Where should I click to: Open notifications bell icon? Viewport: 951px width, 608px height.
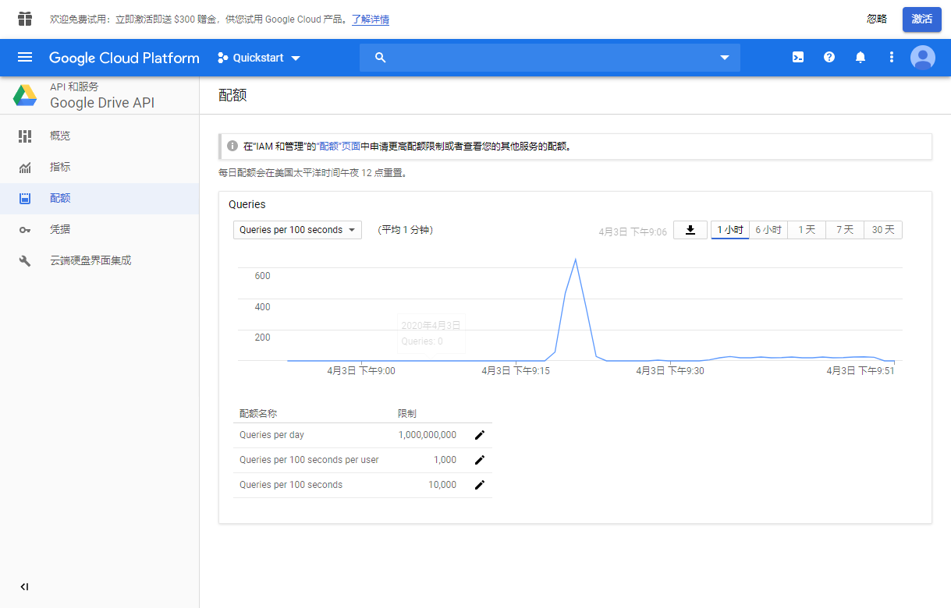(x=861, y=57)
